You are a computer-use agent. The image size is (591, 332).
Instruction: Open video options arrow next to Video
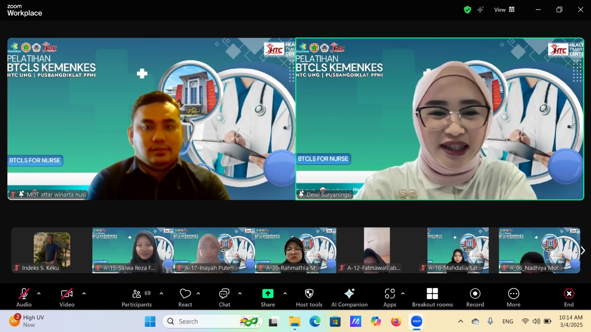point(84,294)
